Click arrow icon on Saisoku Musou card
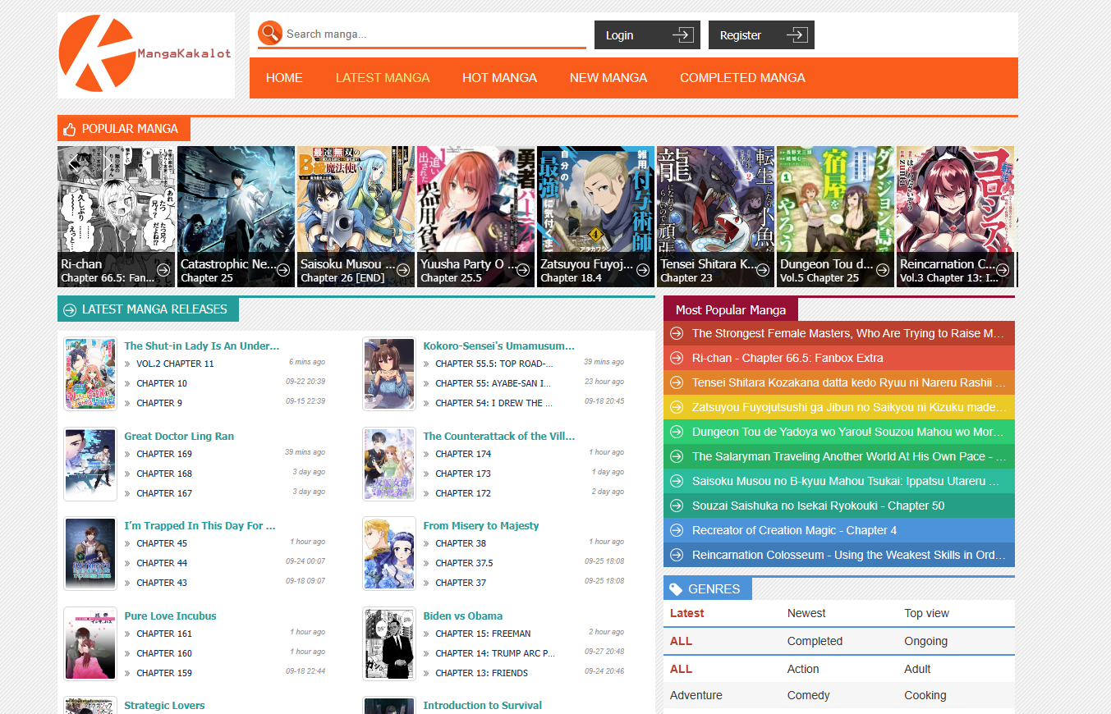The height and width of the screenshot is (714, 1111). (403, 269)
